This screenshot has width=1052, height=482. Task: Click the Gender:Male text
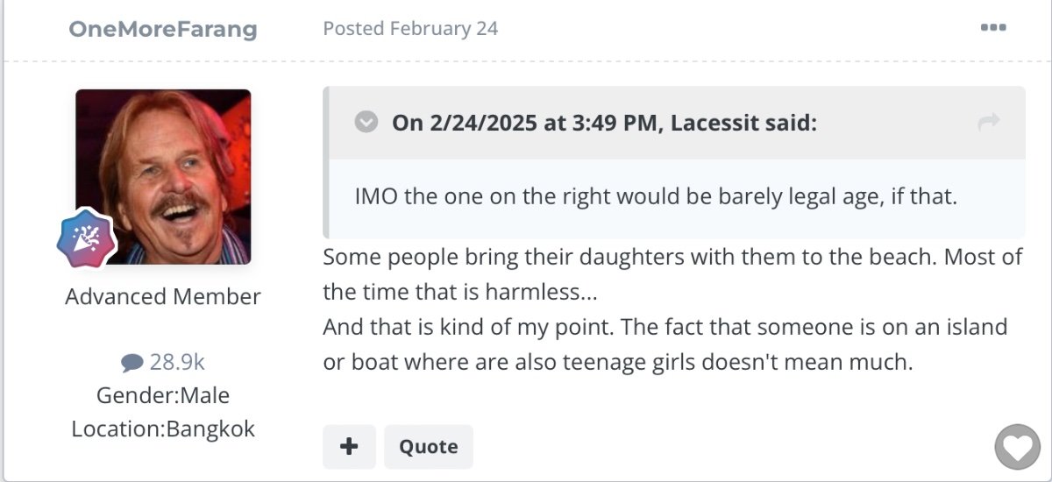[x=163, y=395]
